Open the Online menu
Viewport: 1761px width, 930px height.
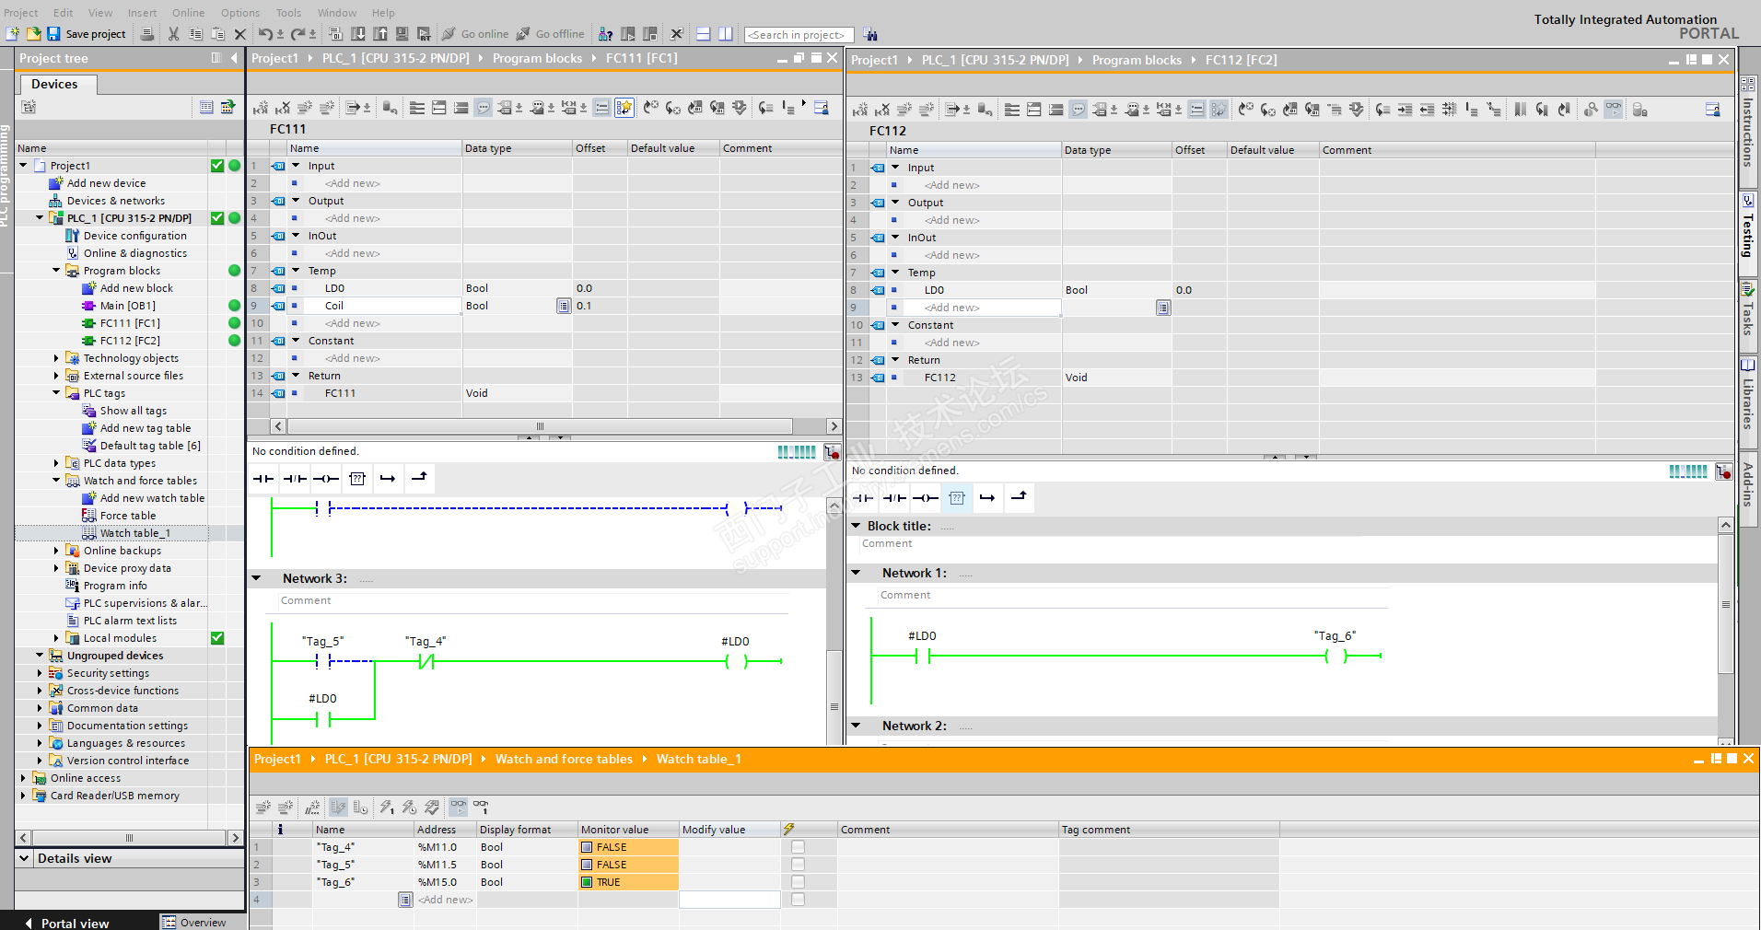[188, 13]
